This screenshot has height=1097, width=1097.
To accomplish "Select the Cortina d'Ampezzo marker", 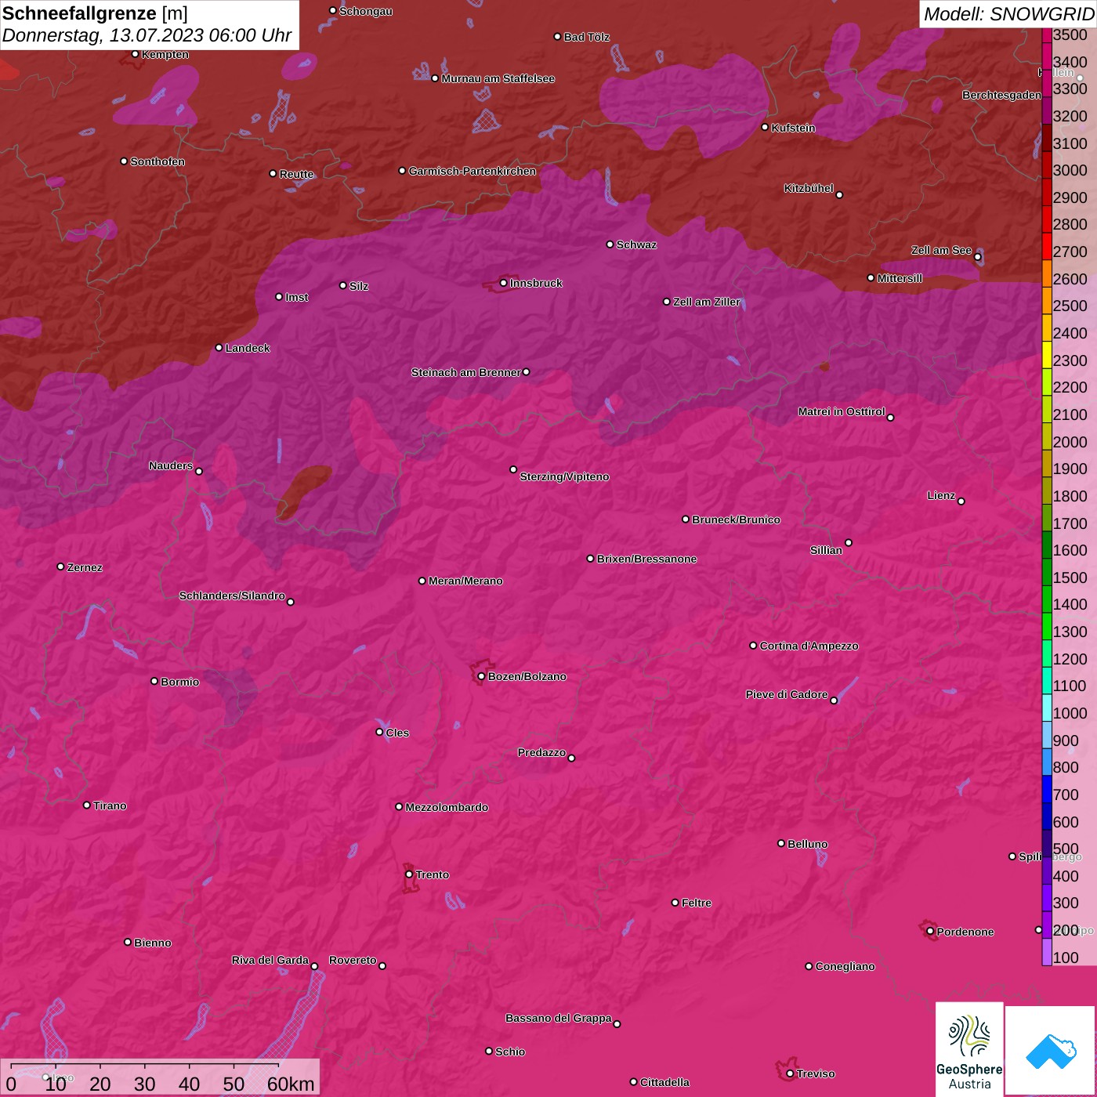I will coord(754,646).
